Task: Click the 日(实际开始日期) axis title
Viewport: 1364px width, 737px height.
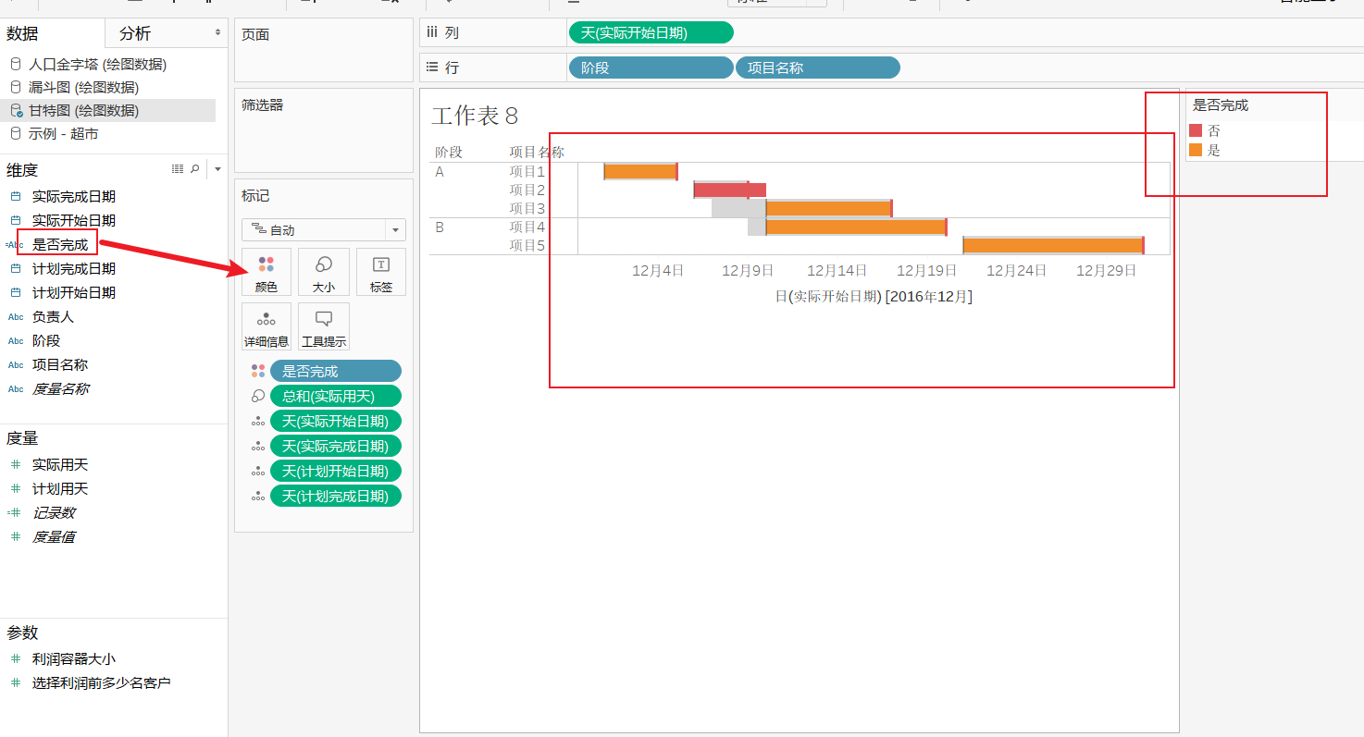Action: (874, 296)
